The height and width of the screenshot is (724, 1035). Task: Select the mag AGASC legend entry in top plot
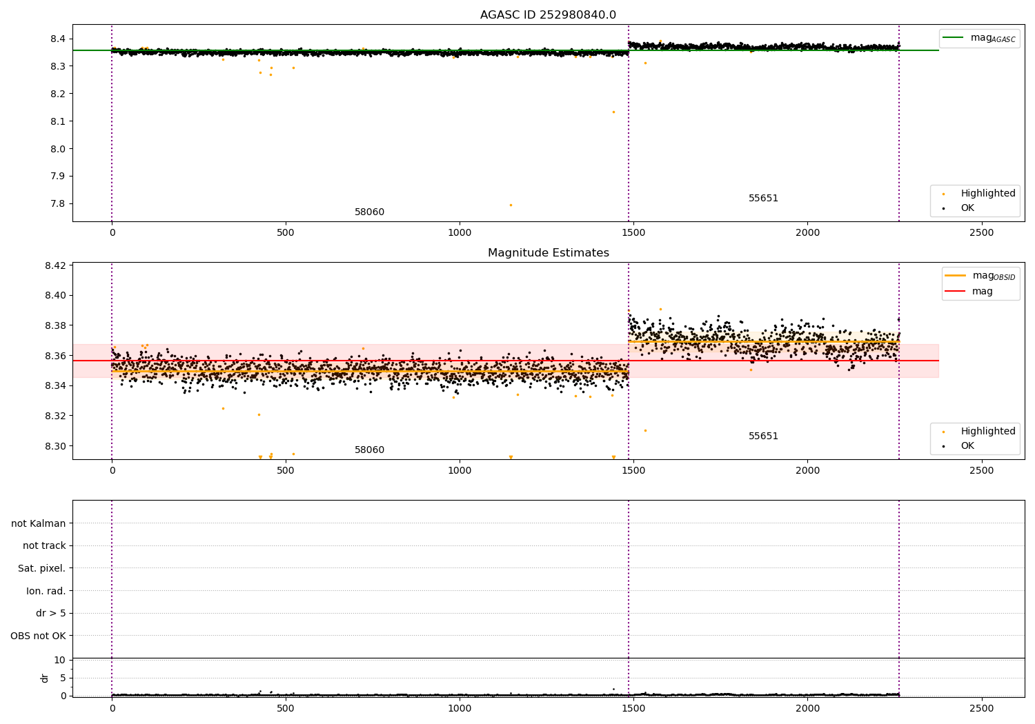979,38
